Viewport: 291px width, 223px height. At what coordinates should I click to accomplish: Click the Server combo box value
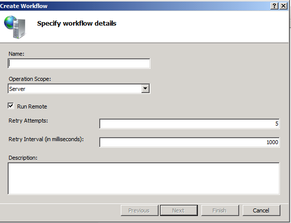point(75,89)
